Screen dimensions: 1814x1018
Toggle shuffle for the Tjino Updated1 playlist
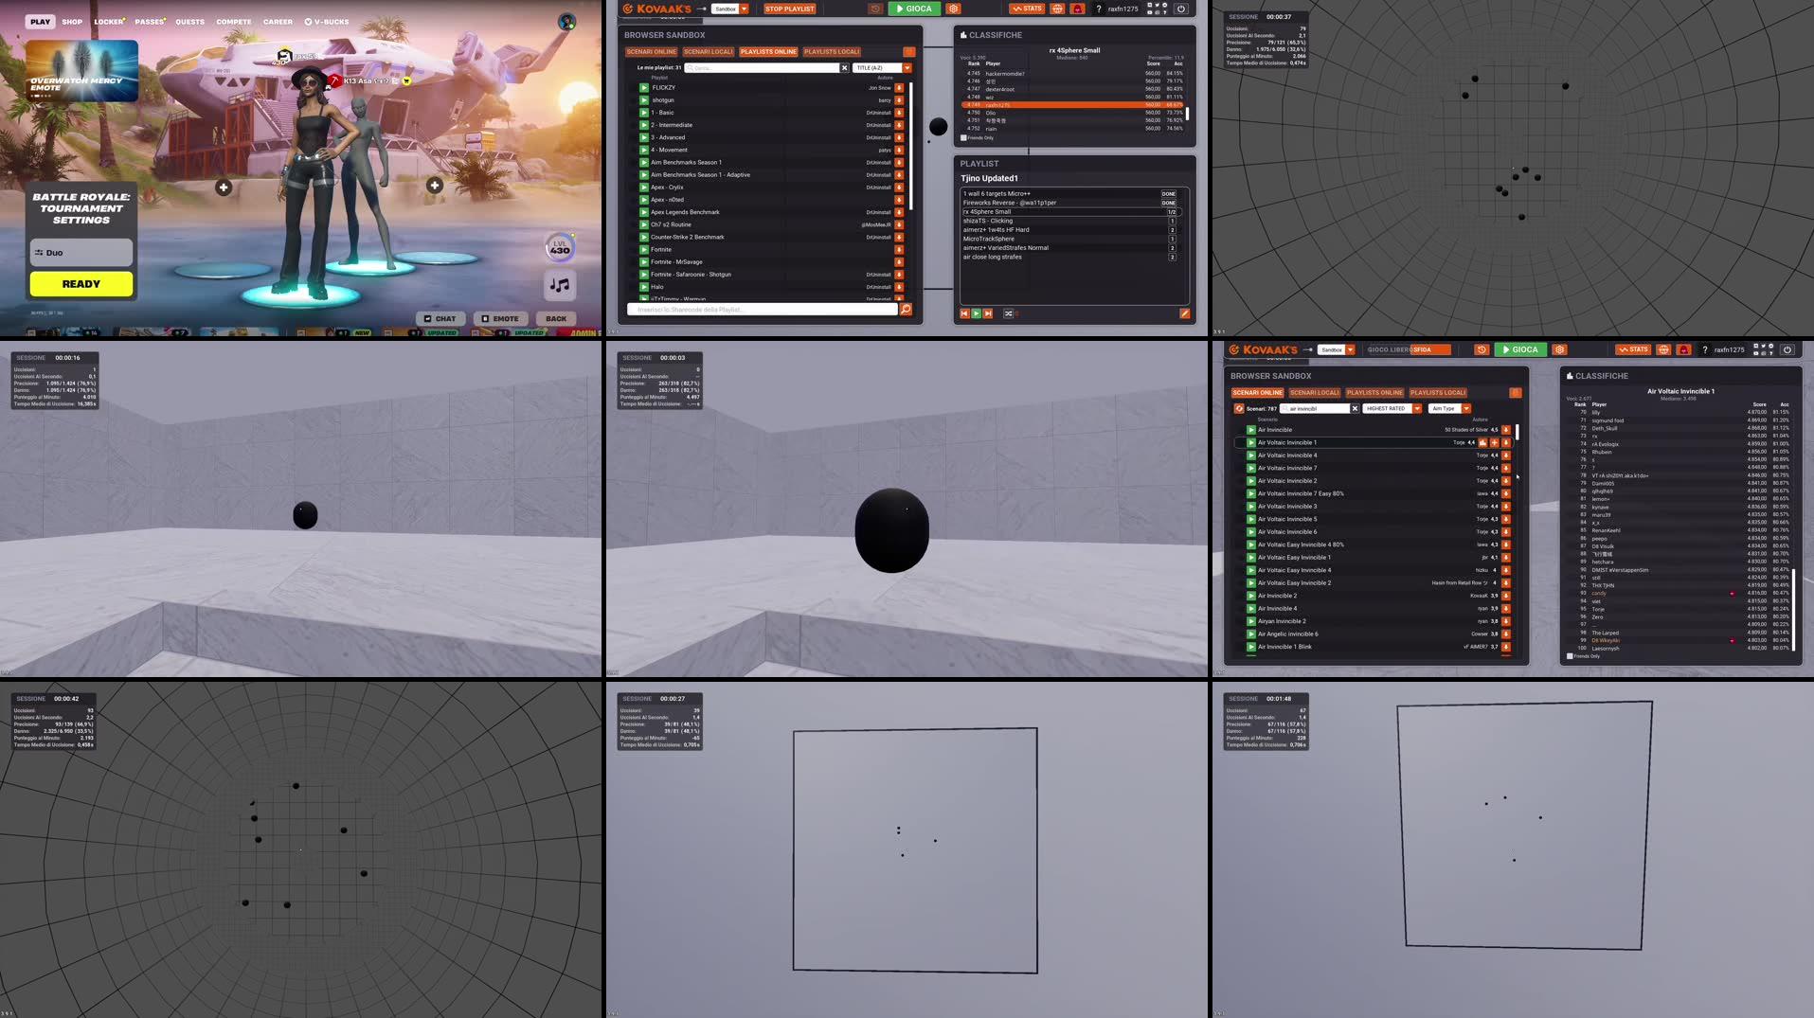pos(1009,313)
